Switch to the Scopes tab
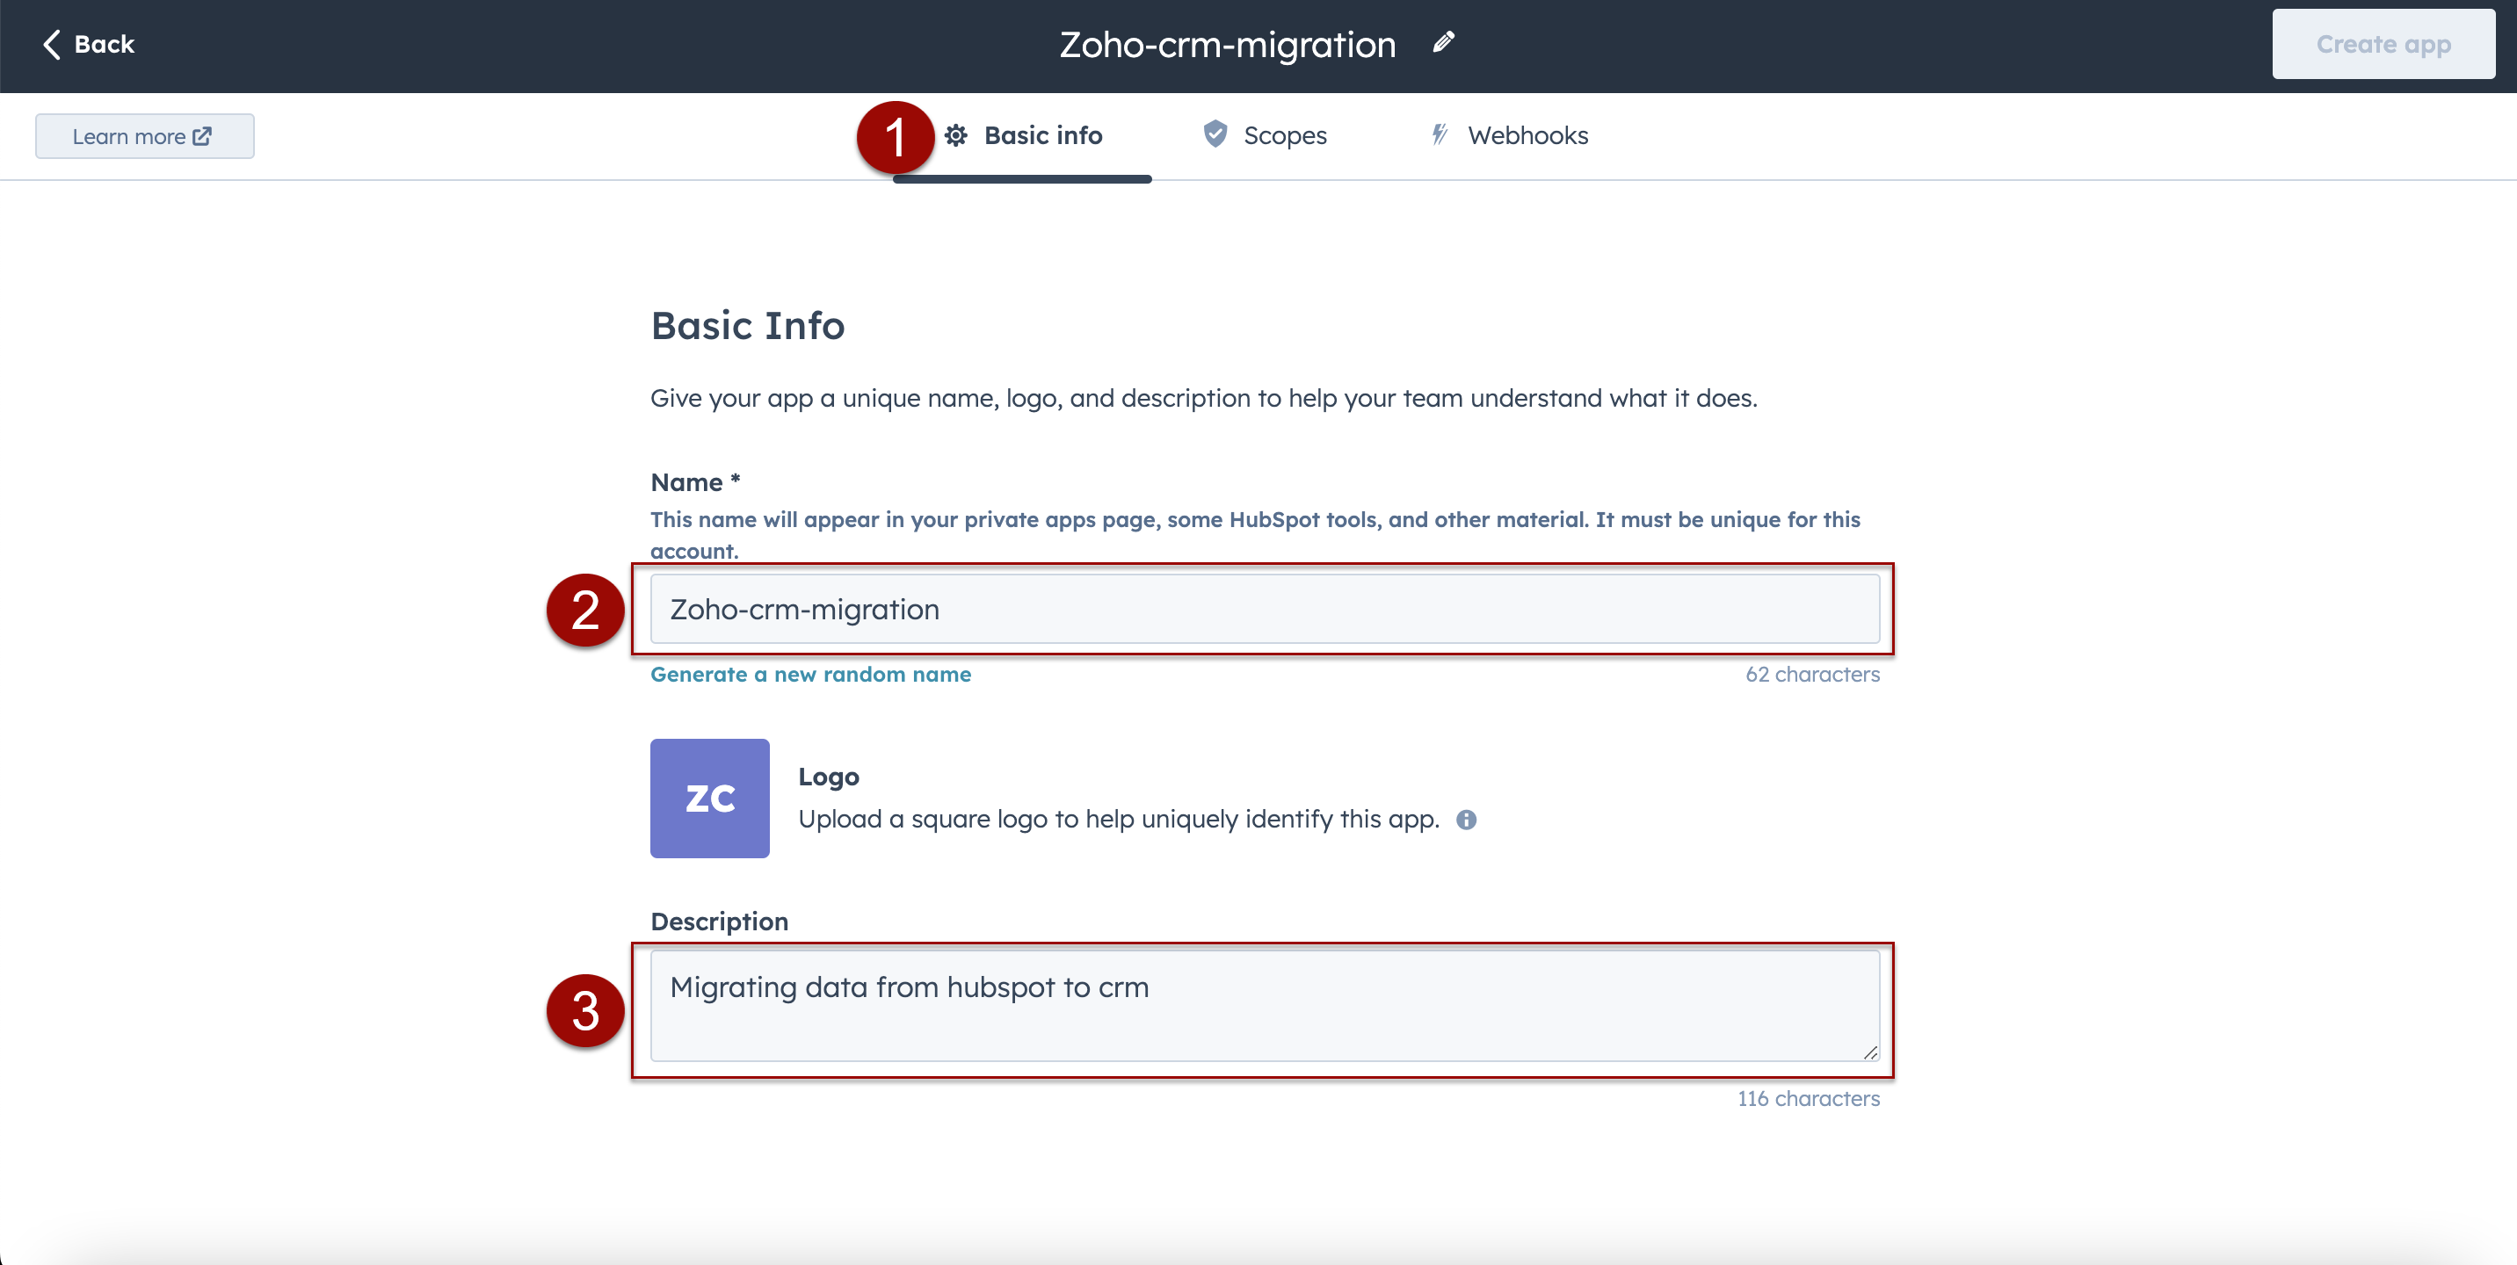This screenshot has height=1265, width=2517. point(1284,136)
